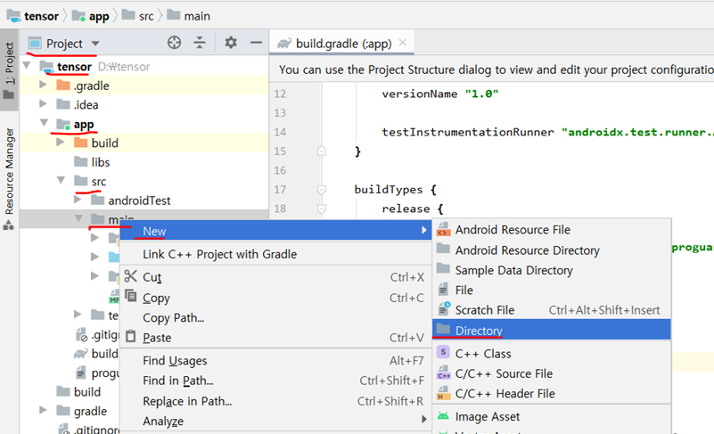The width and height of the screenshot is (714, 434).
Task: Hide the Project panel with minus icon
Action: [257, 43]
